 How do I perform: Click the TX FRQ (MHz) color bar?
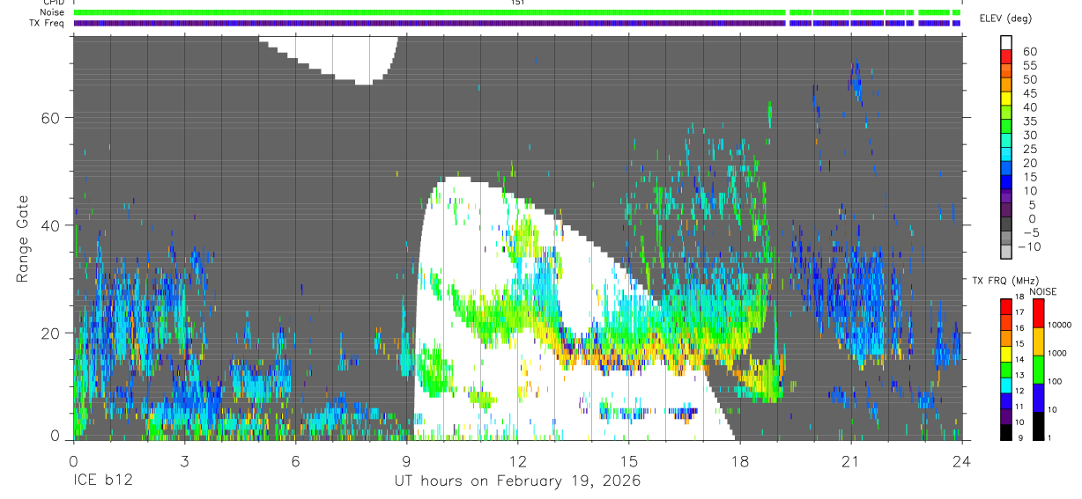click(x=1006, y=369)
